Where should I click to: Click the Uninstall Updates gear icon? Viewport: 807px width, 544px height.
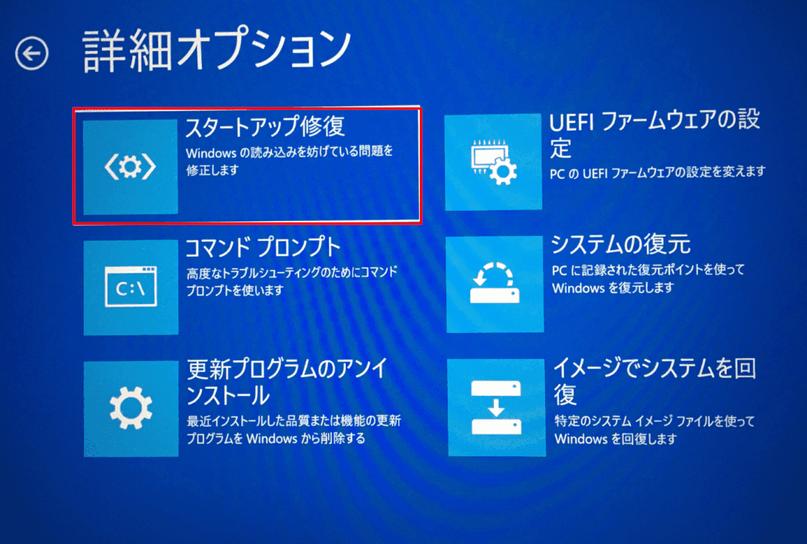[x=131, y=409]
